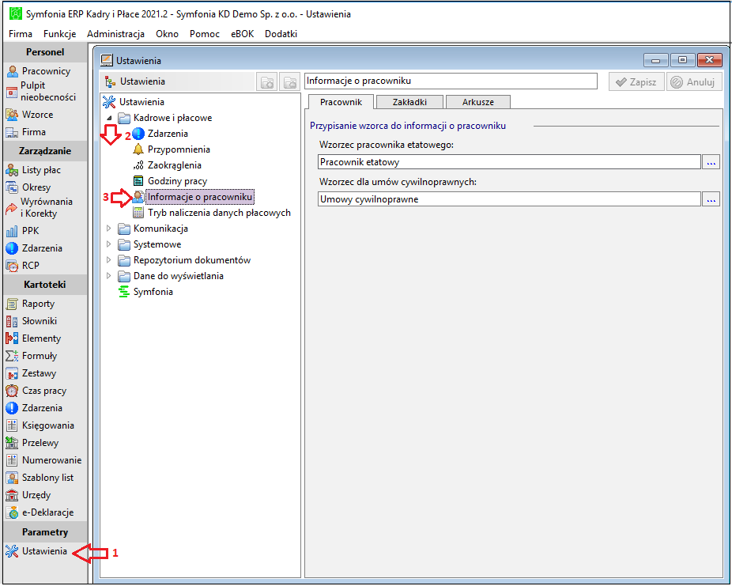Open Okresy in Zarządzanie section

[x=28, y=187]
